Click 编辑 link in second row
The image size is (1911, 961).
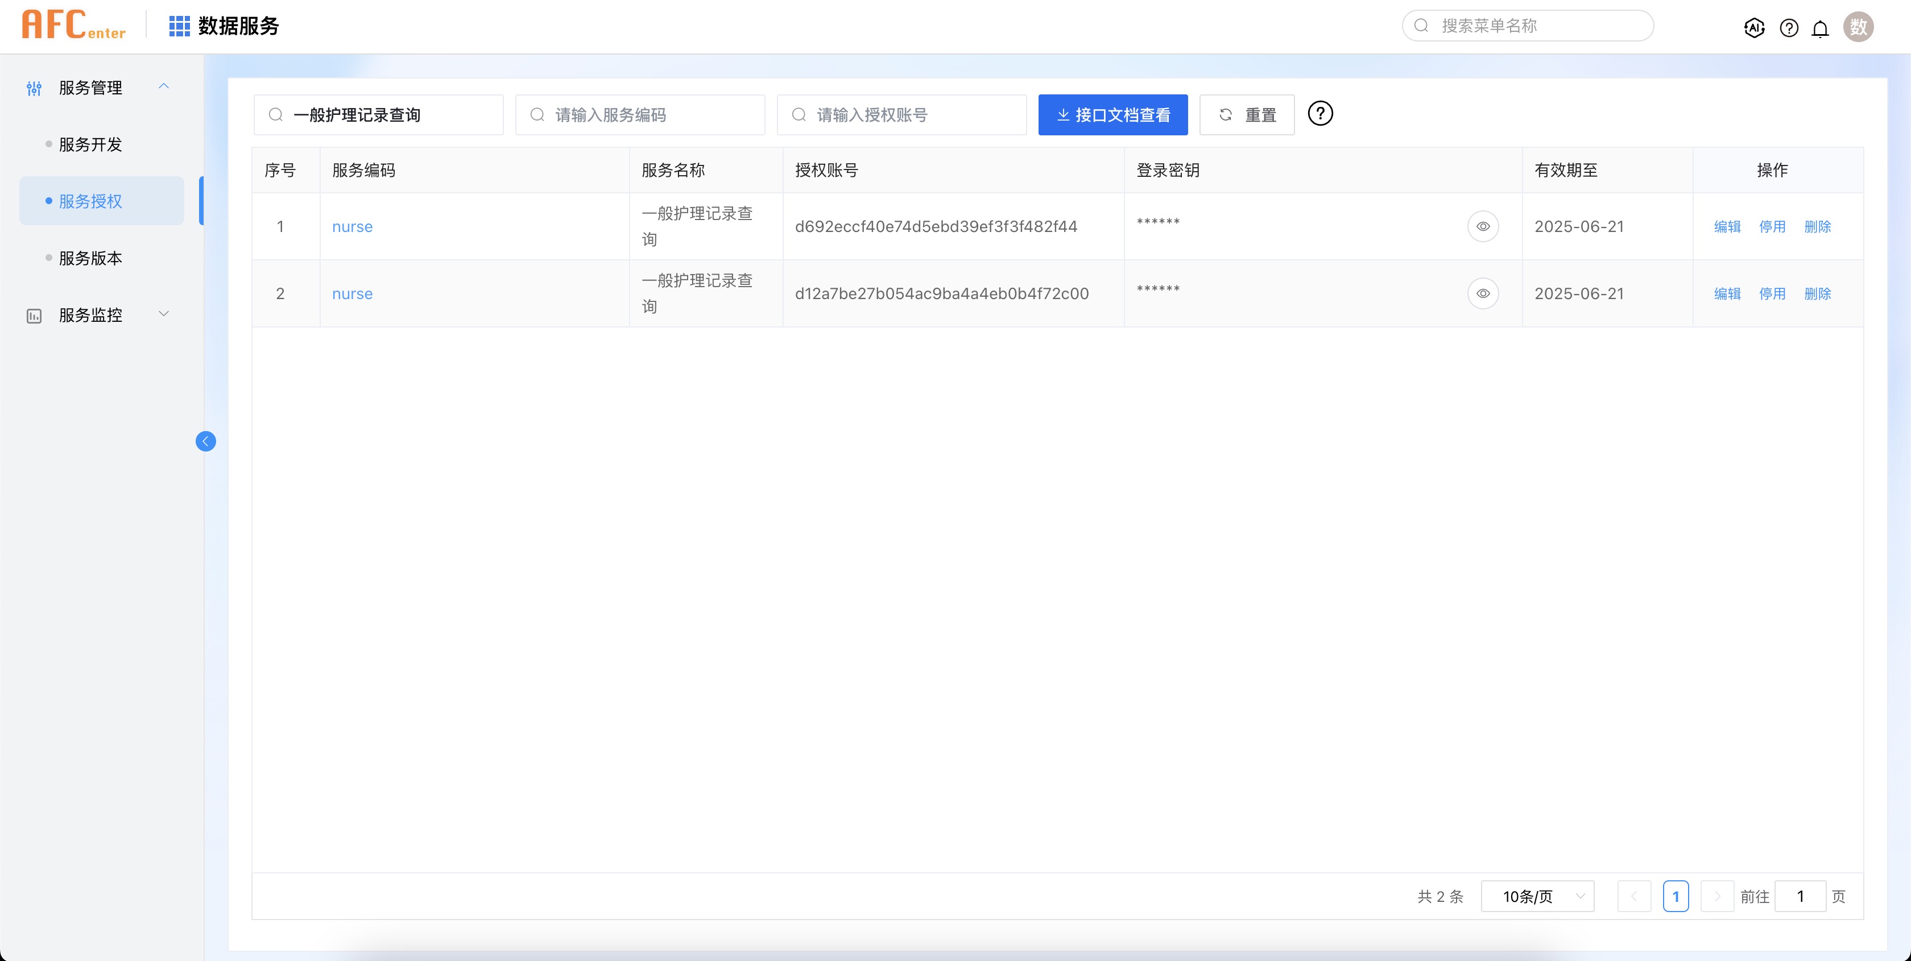(x=1726, y=293)
